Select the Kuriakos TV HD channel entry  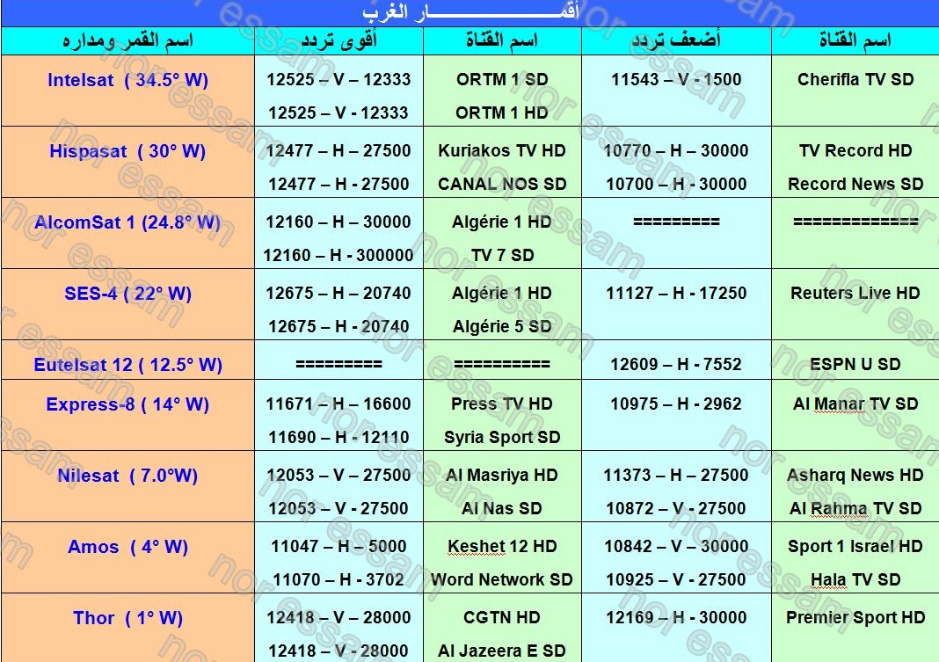coord(501,151)
